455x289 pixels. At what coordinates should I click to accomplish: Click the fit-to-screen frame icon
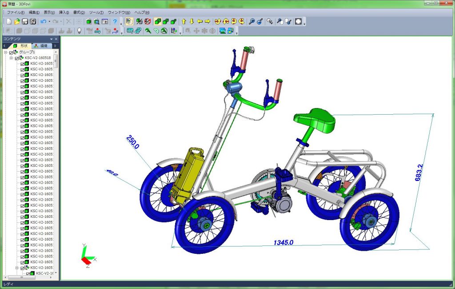click(x=298, y=21)
